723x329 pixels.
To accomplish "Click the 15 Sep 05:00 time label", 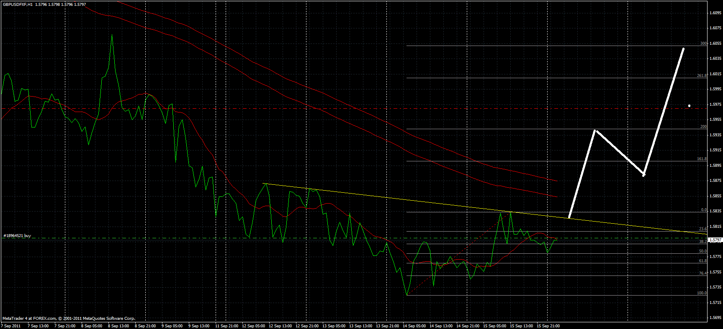I will coord(495,326).
